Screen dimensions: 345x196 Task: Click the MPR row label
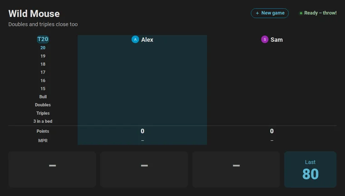click(43, 141)
